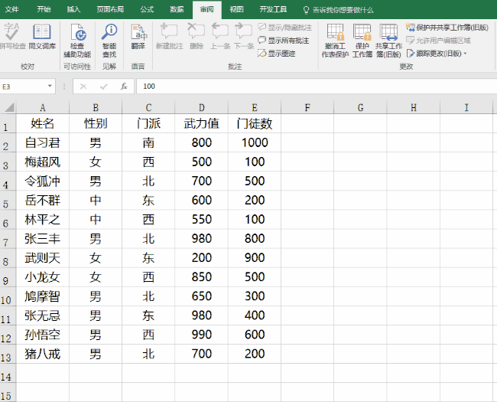
Task: Click cell containing 岳不群
Action: (43, 201)
